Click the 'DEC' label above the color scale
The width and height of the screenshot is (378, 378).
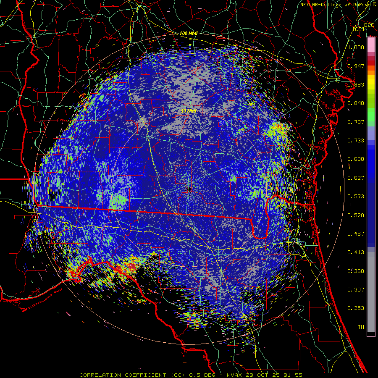369,25
